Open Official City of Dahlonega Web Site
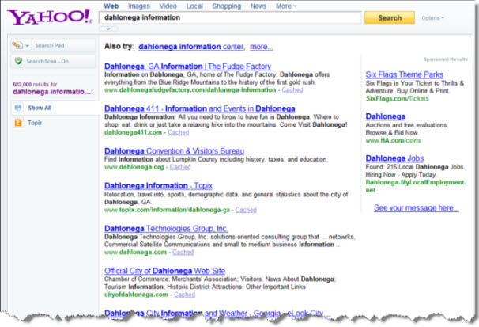 [164, 271]
